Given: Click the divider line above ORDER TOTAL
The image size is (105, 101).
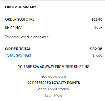Looking at the screenshot, I should click(54, 43).
